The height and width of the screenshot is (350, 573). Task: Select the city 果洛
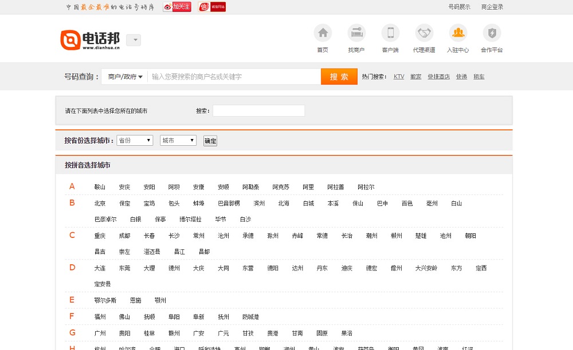347,333
